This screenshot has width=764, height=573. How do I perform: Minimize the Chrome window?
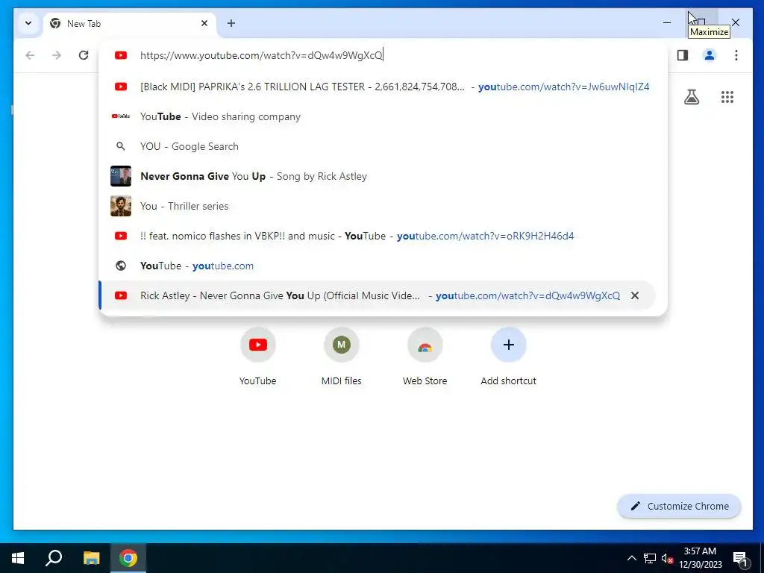pyautogui.click(x=667, y=22)
